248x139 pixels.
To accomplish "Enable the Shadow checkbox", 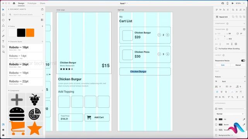I will (216, 130).
